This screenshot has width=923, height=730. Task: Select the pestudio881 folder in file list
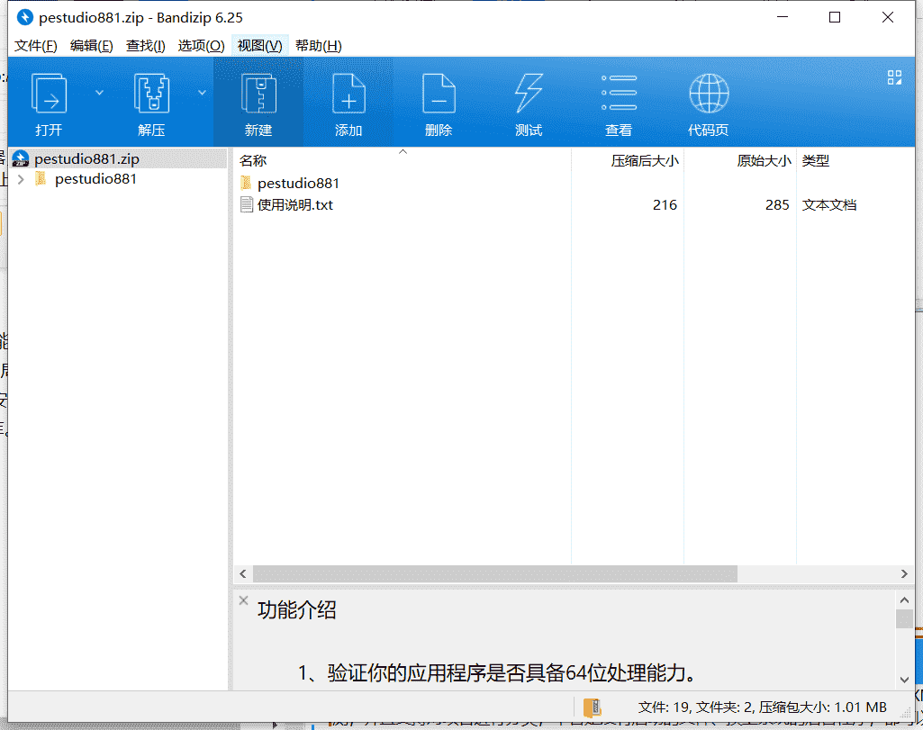[x=298, y=183]
